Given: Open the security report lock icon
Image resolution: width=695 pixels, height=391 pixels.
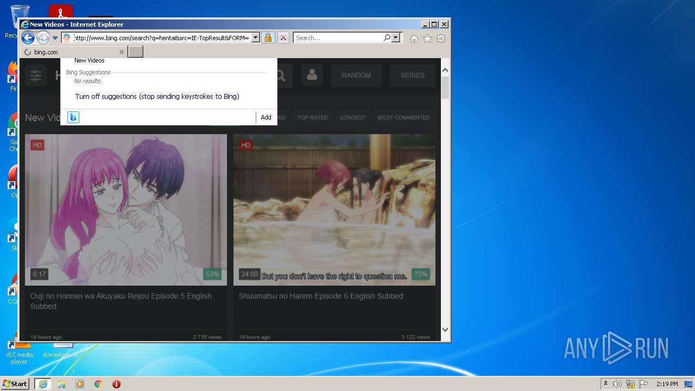Looking at the screenshot, I should (268, 37).
